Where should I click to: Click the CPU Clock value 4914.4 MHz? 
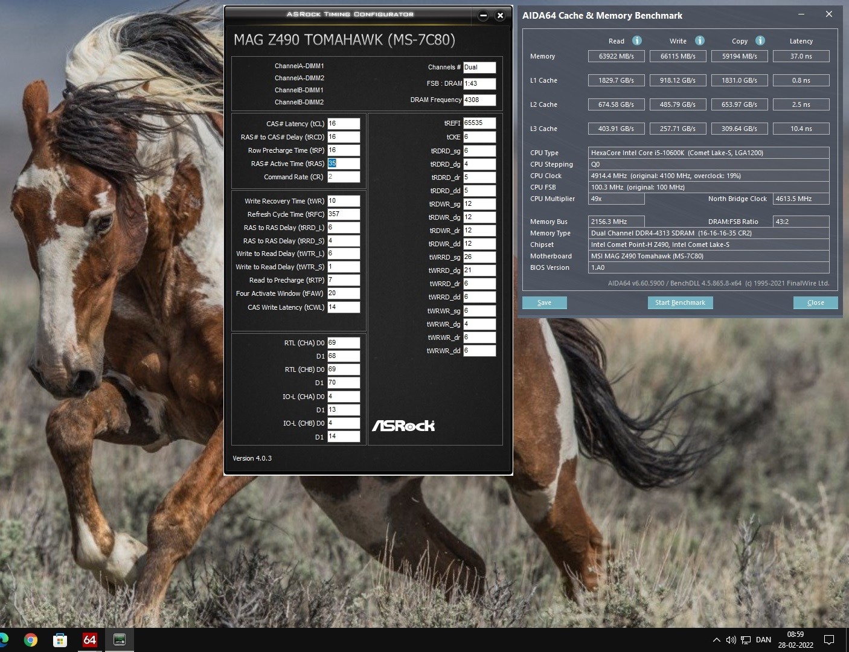click(709, 176)
